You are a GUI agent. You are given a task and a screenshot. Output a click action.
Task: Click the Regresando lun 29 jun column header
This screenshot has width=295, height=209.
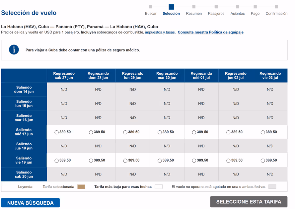tap(133, 75)
